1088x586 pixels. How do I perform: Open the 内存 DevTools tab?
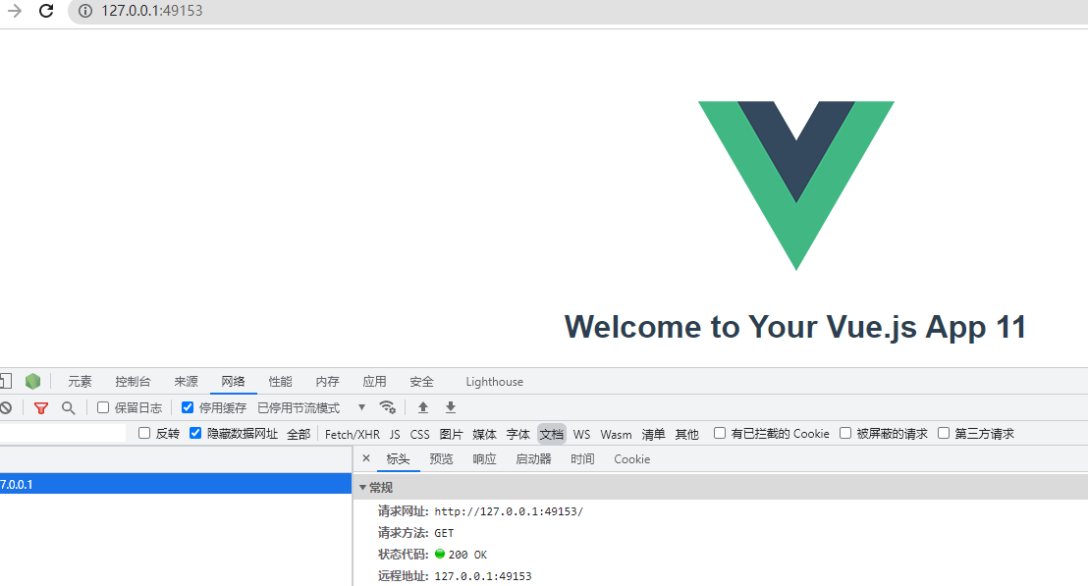(328, 382)
